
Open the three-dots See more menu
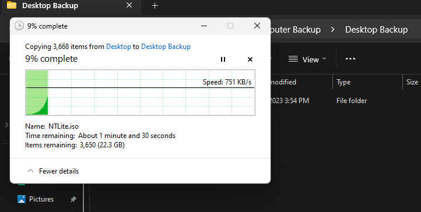pyautogui.click(x=350, y=59)
